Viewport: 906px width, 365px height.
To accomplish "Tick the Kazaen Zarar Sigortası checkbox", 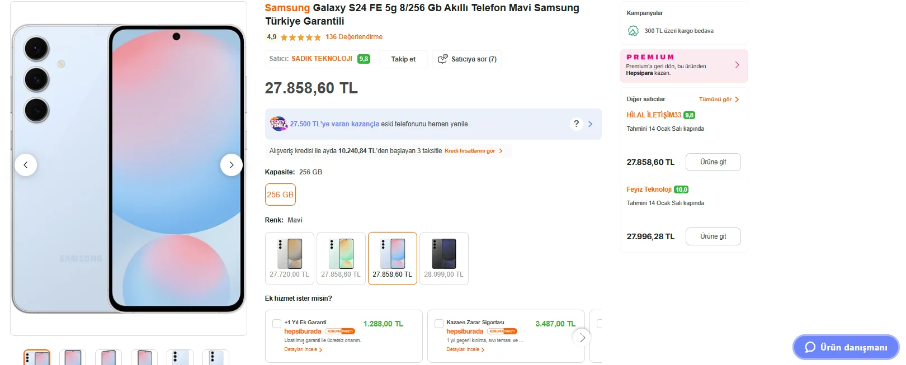I will tap(439, 324).
